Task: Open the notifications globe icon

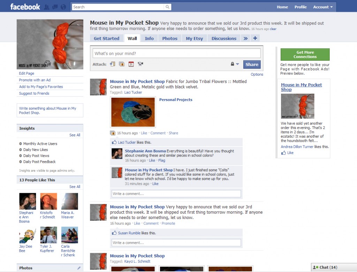Action: pyautogui.click(x=63, y=7)
